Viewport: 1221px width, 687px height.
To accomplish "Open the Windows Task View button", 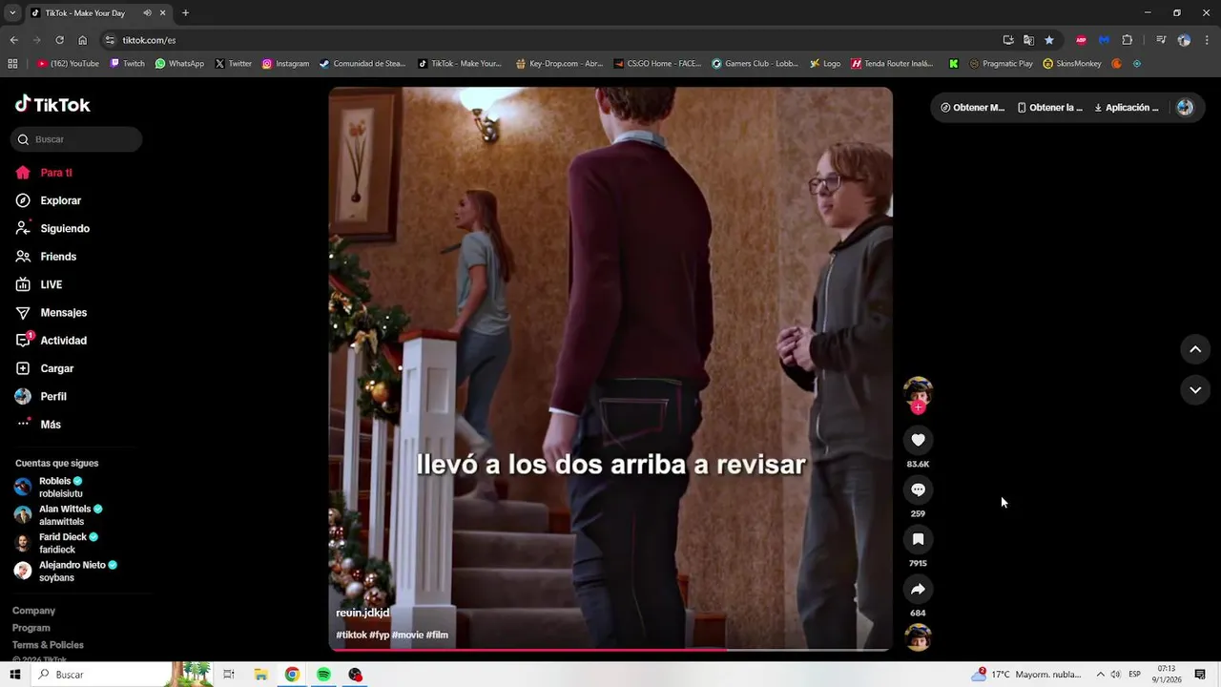I will click(x=229, y=675).
